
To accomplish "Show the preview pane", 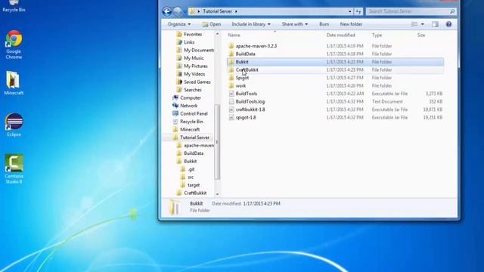I will (435, 24).
